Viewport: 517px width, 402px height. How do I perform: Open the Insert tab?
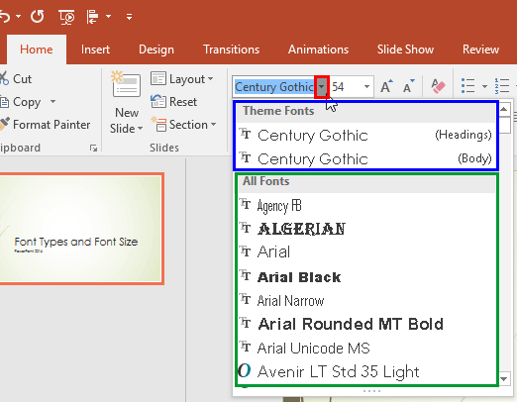(x=95, y=50)
